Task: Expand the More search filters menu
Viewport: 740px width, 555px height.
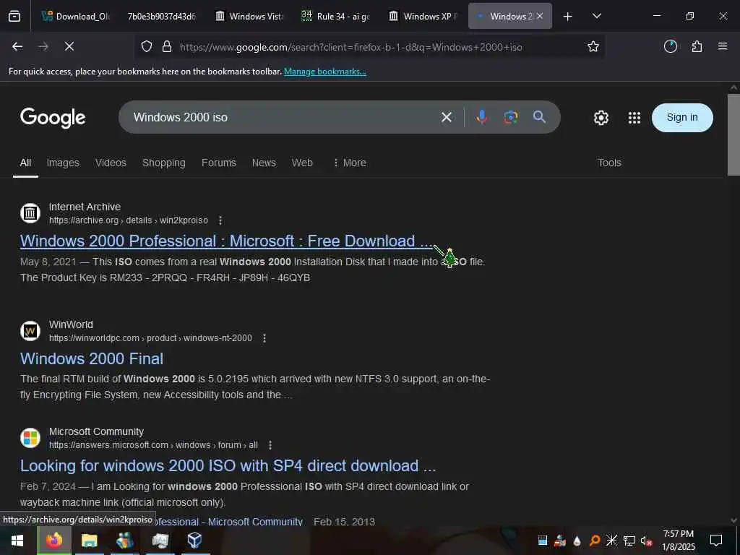Action: [x=350, y=163]
